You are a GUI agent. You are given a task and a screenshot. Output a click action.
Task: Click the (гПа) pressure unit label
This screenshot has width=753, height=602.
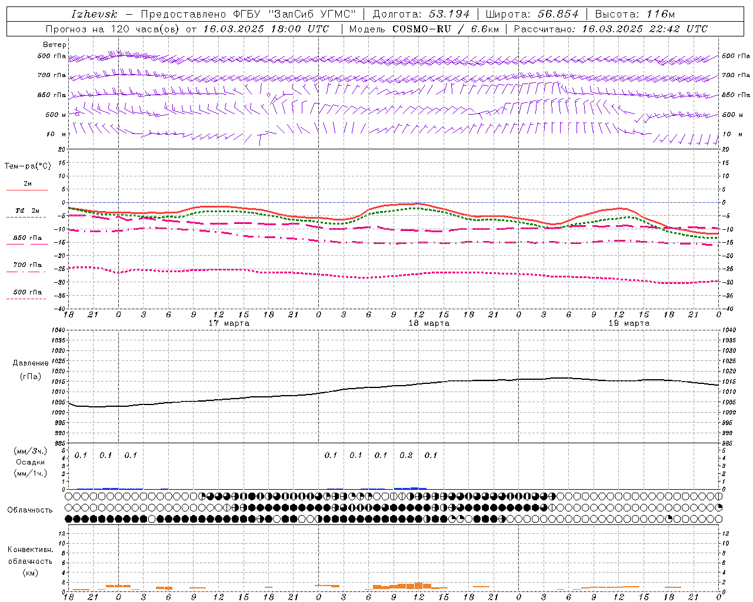pyautogui.click(x=31, y=377)
